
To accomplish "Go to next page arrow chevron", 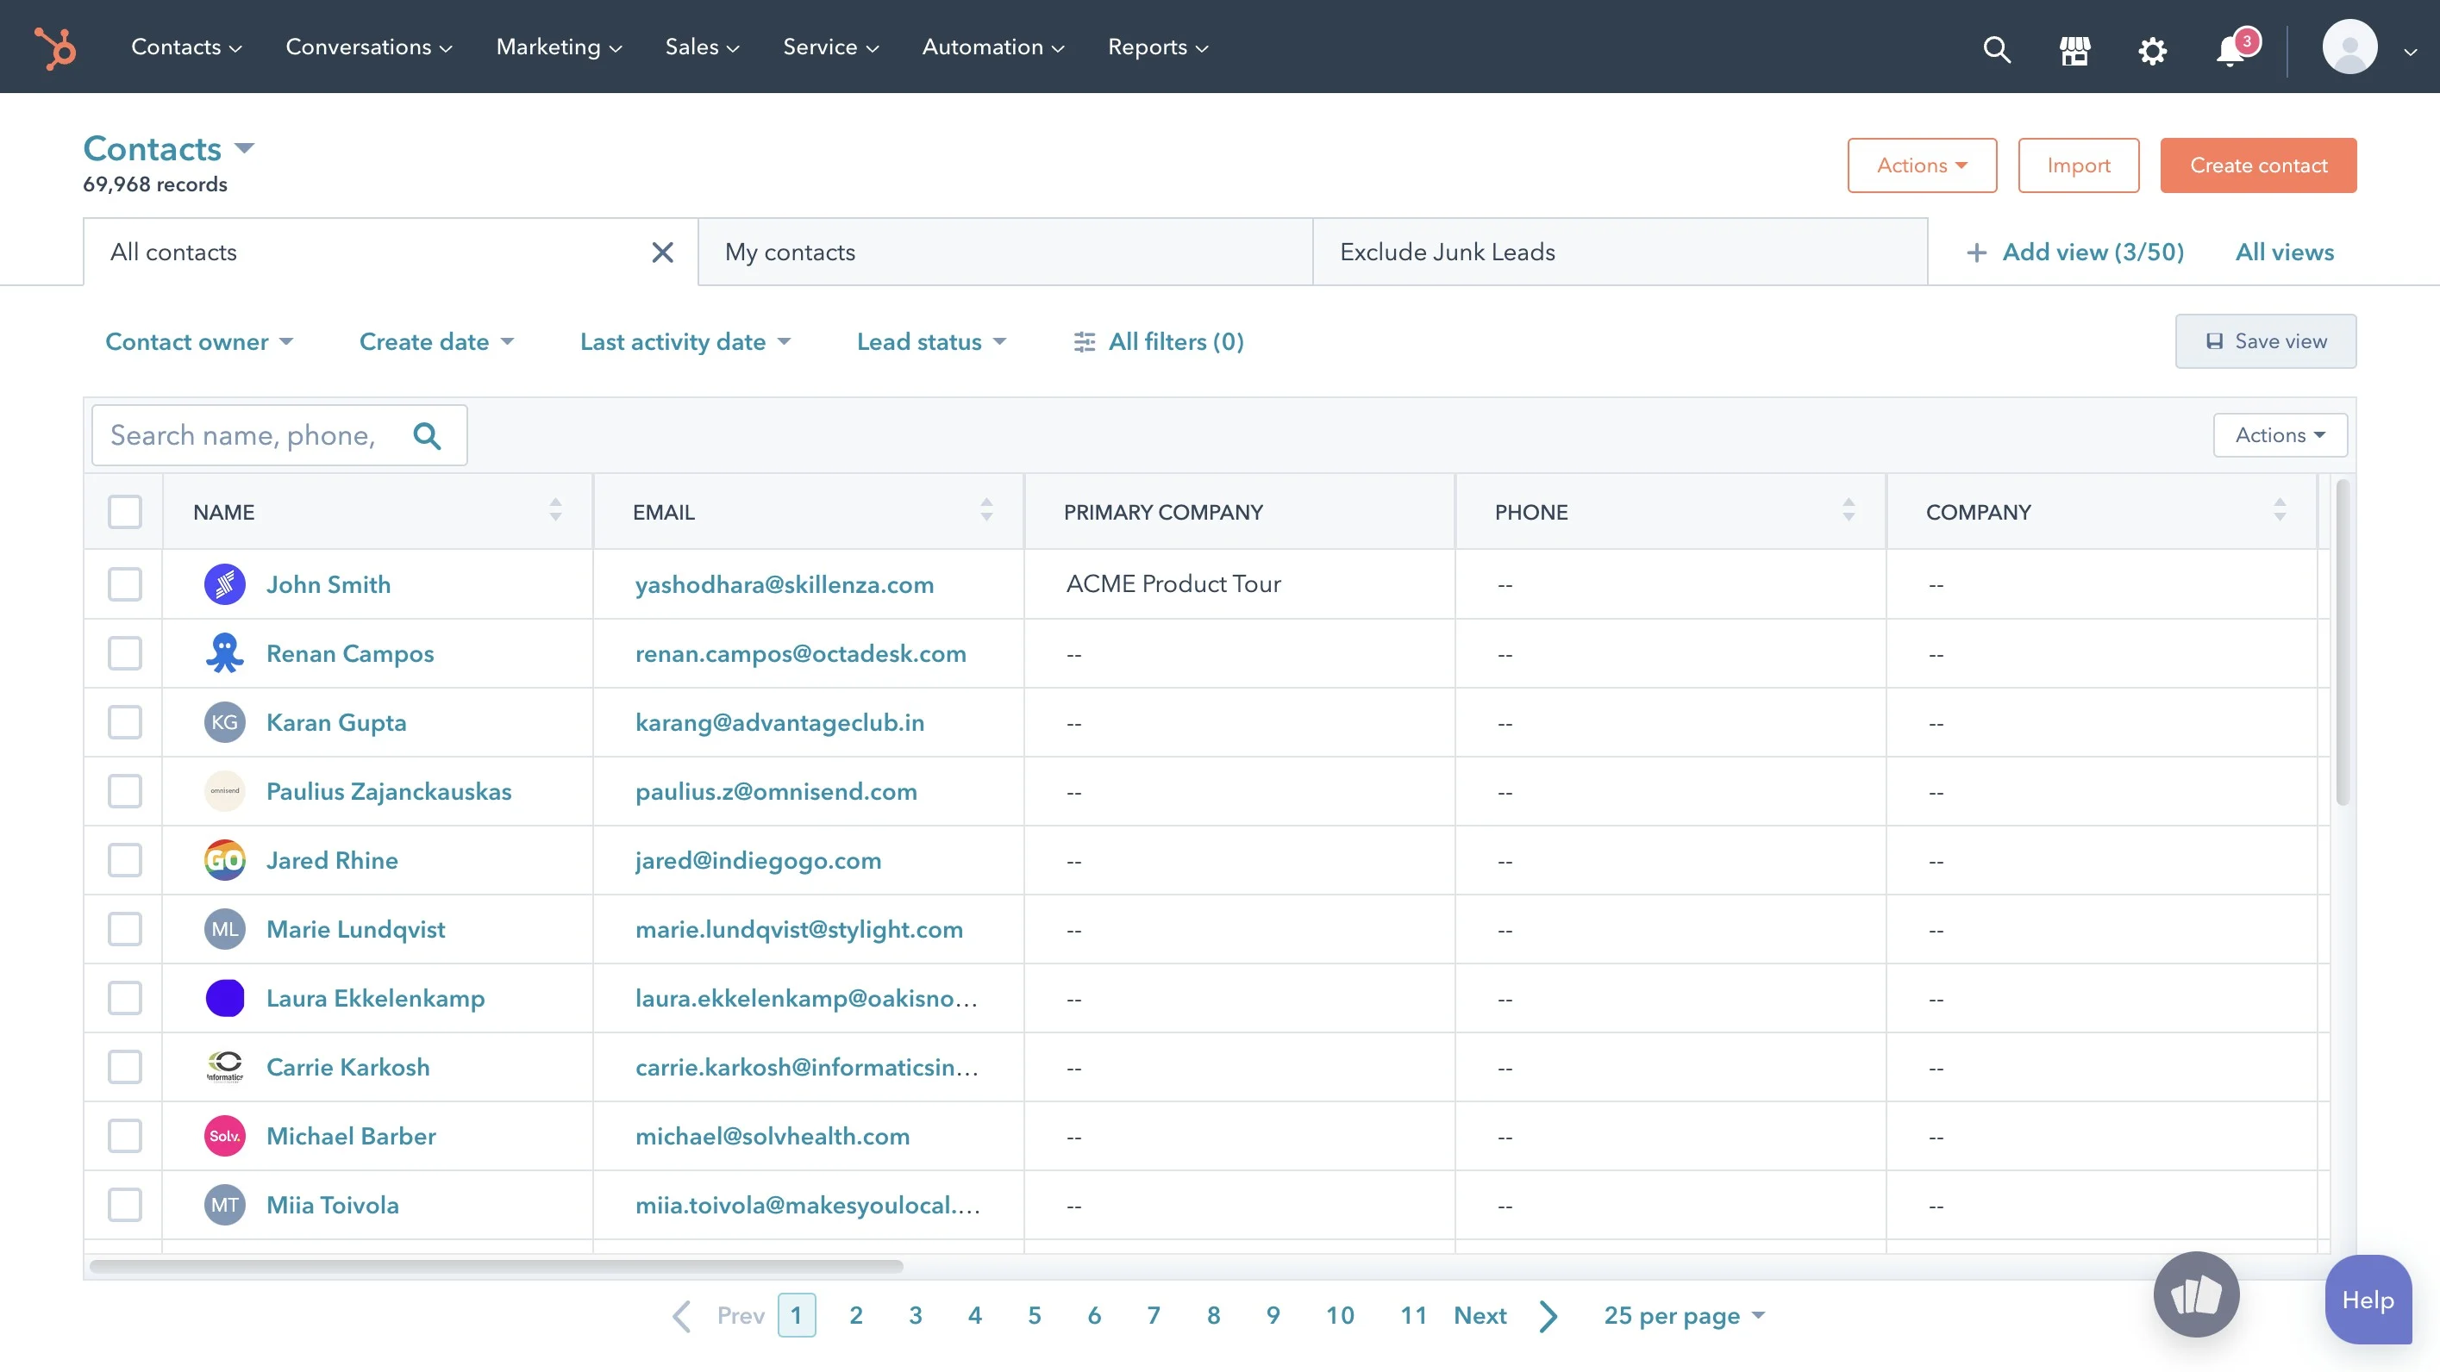I will [1548, 1316].
